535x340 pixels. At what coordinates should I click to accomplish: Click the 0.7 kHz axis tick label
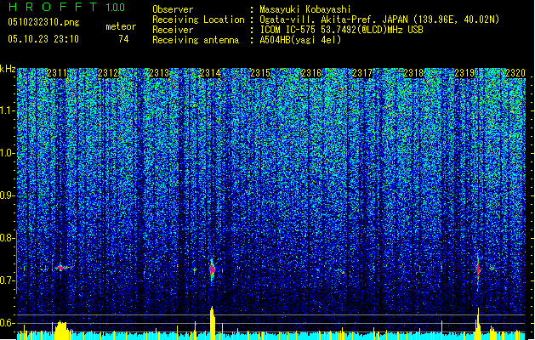coord(8,280)
